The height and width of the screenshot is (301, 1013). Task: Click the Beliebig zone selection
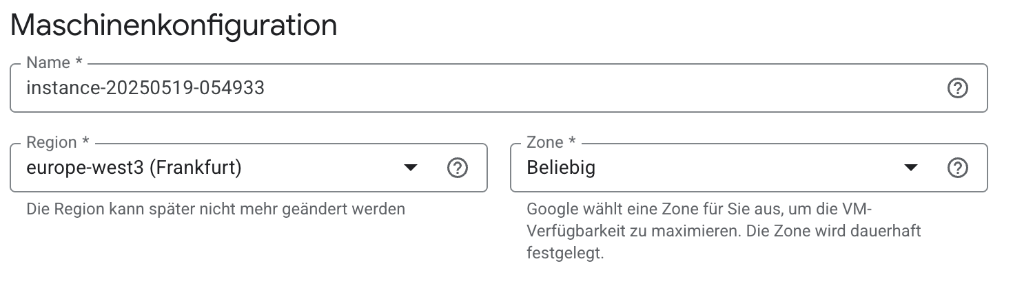tap(561, 168)
